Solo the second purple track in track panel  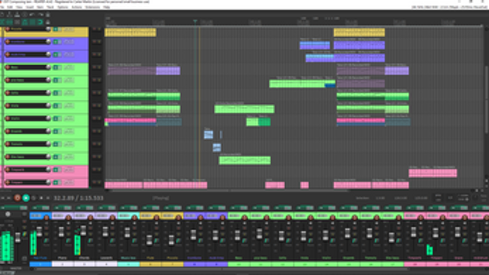[99, 54]
